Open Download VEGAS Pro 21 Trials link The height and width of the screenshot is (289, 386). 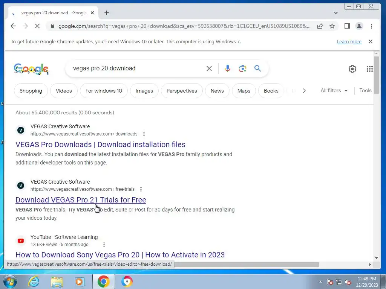click(81, 200)
